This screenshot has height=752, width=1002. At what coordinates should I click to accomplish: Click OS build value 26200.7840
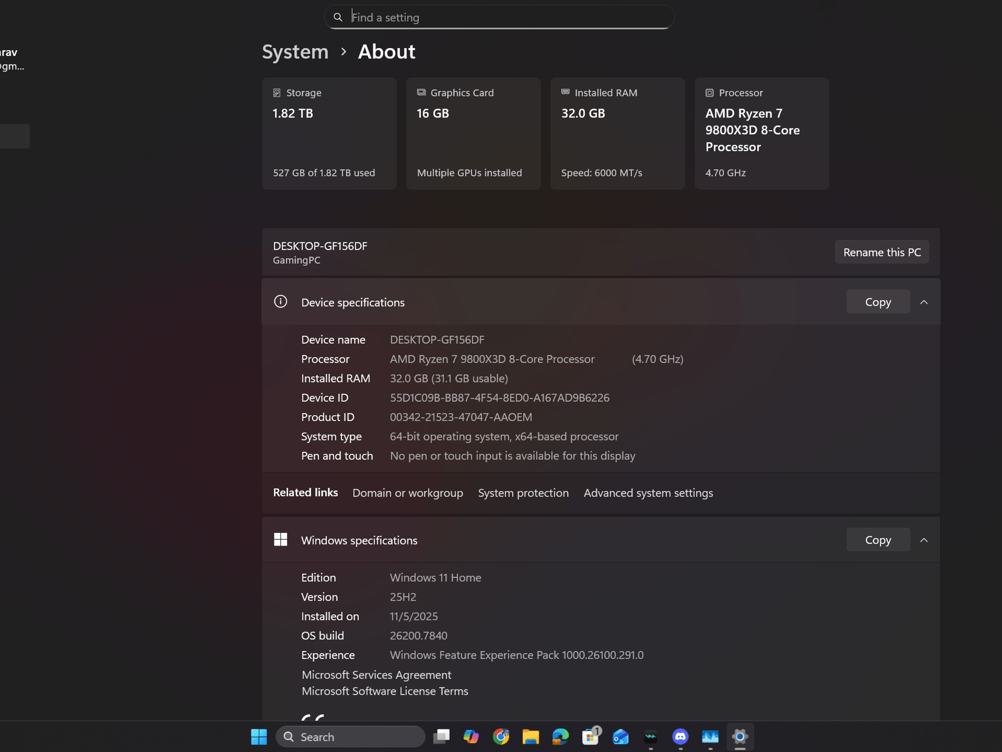point(418,635)
